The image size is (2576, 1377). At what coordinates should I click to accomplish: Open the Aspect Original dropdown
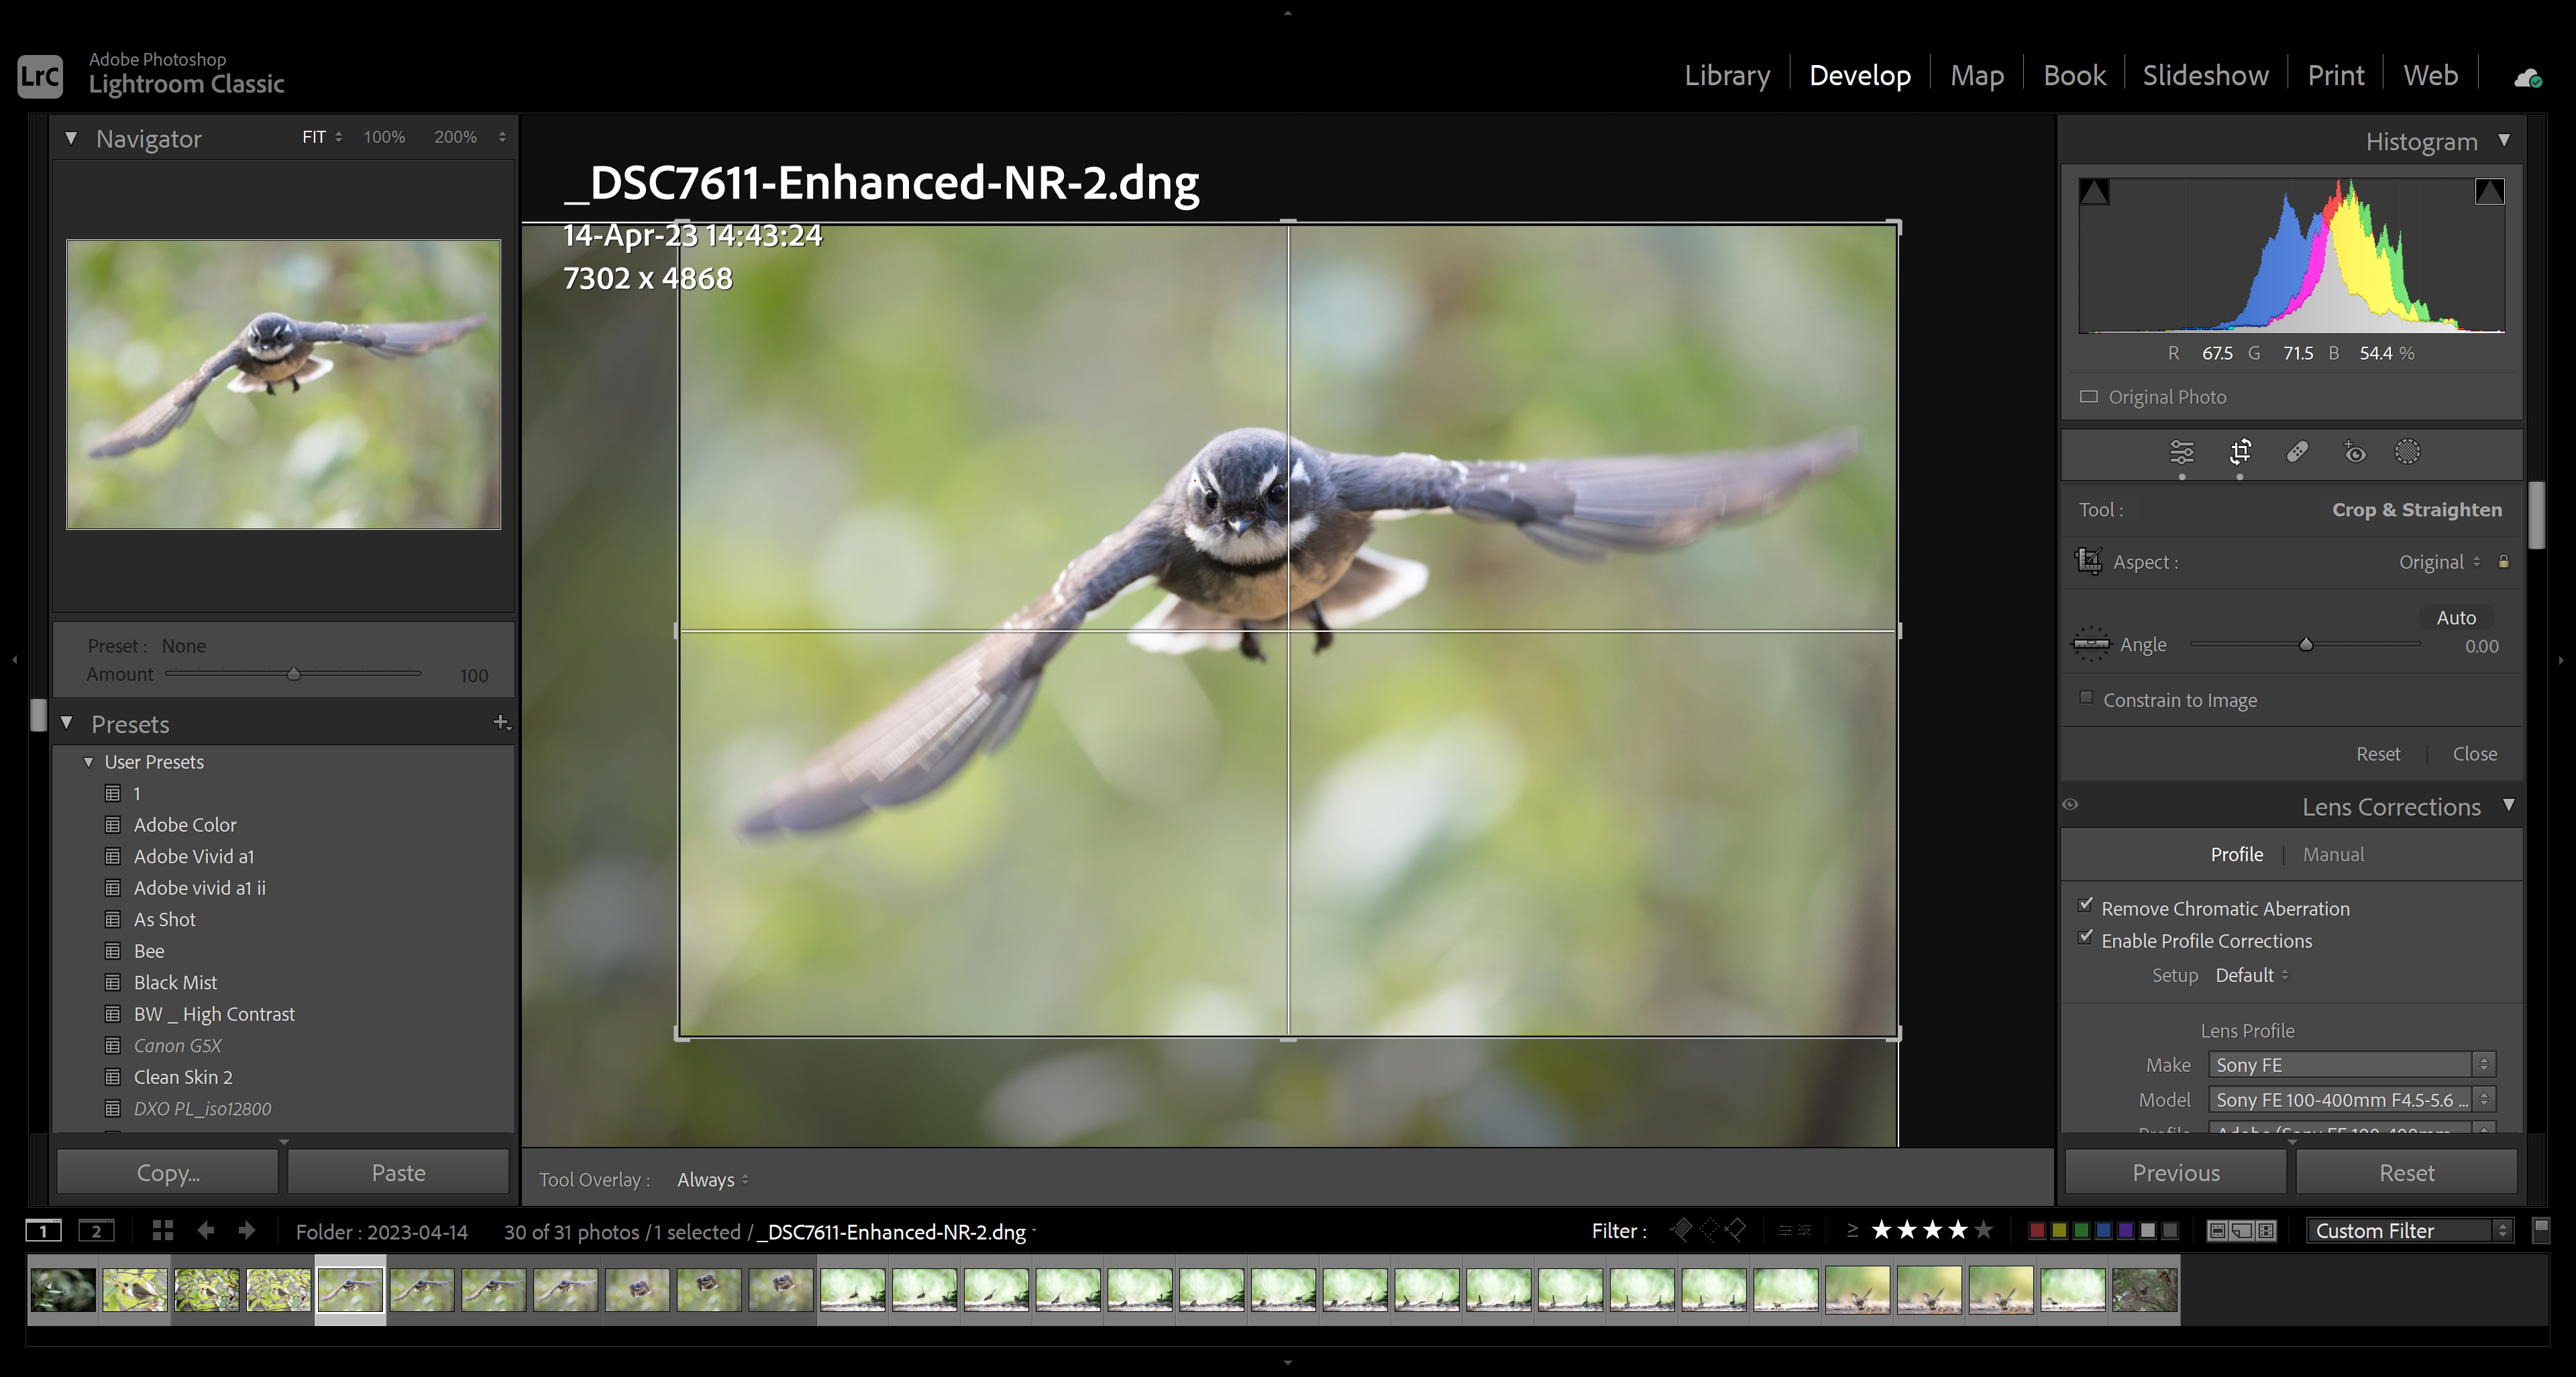click(x=2438, y=562)
